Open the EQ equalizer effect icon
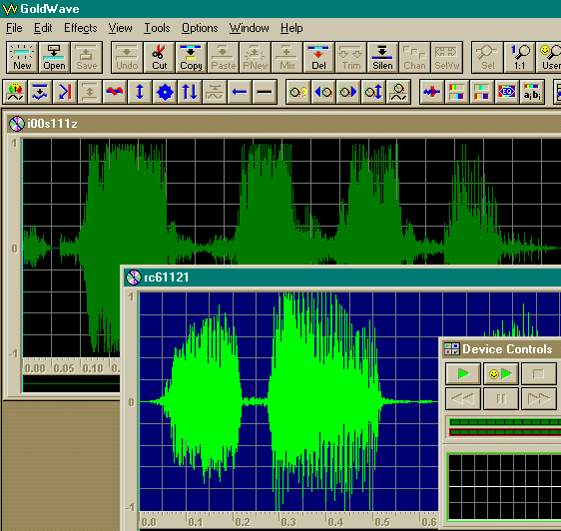561x531 pixels. point(507,92)
